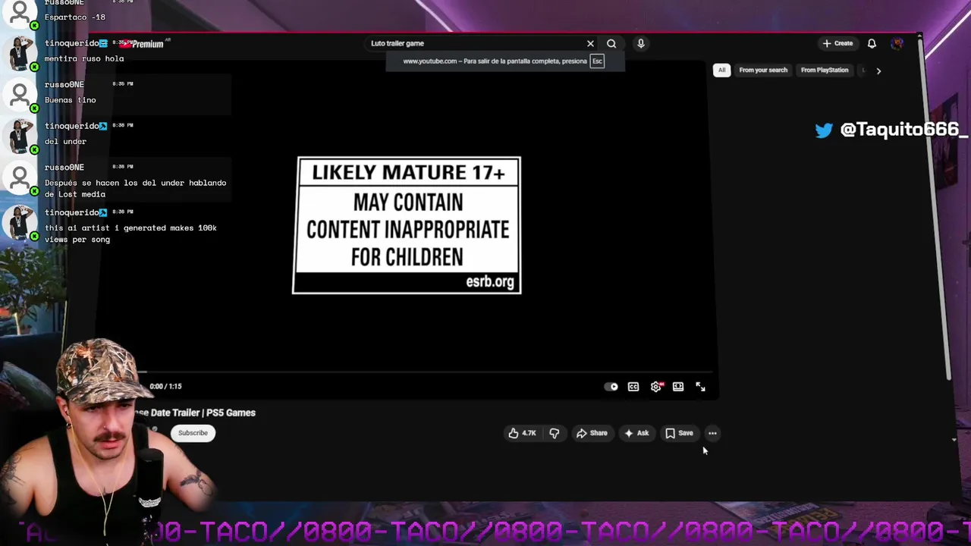Click chat message 'Espartaco -18'
The height and width of the screenshot is (546, 971).
click(x=75, y=17)
